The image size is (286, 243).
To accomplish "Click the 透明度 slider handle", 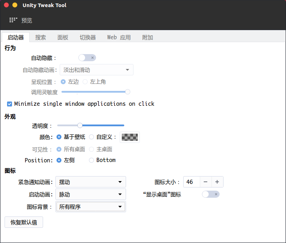I will coord(80,125).
